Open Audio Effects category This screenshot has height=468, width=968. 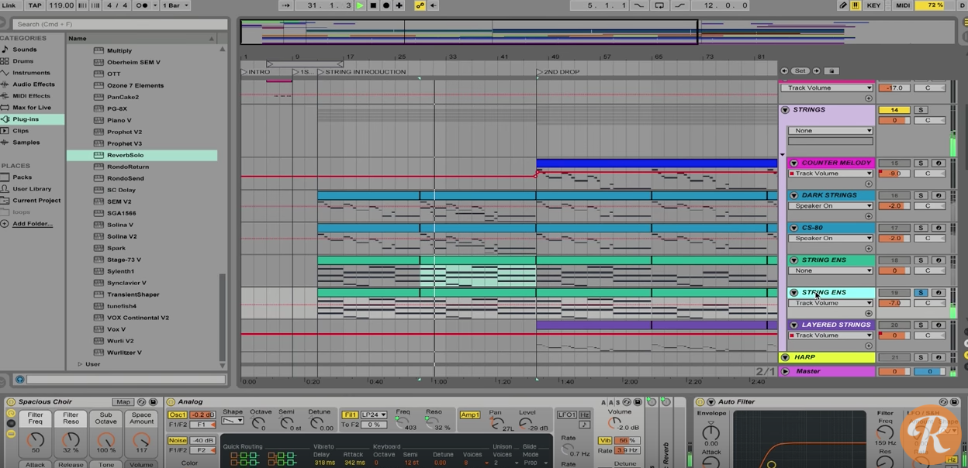(33, 84)
